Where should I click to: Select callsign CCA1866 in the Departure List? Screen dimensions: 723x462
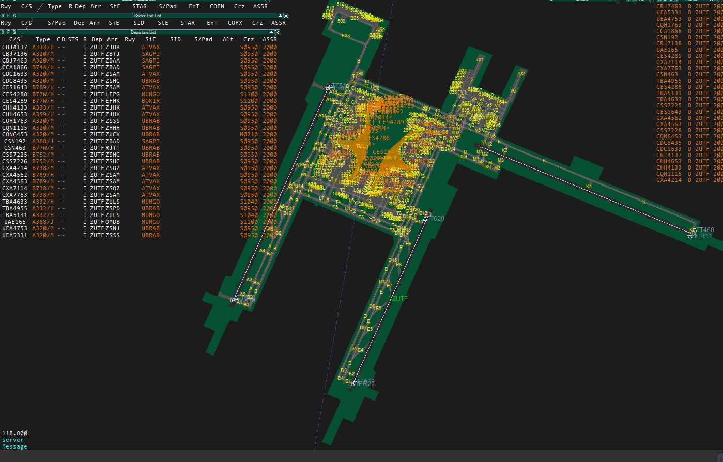[x=14, y=67]
